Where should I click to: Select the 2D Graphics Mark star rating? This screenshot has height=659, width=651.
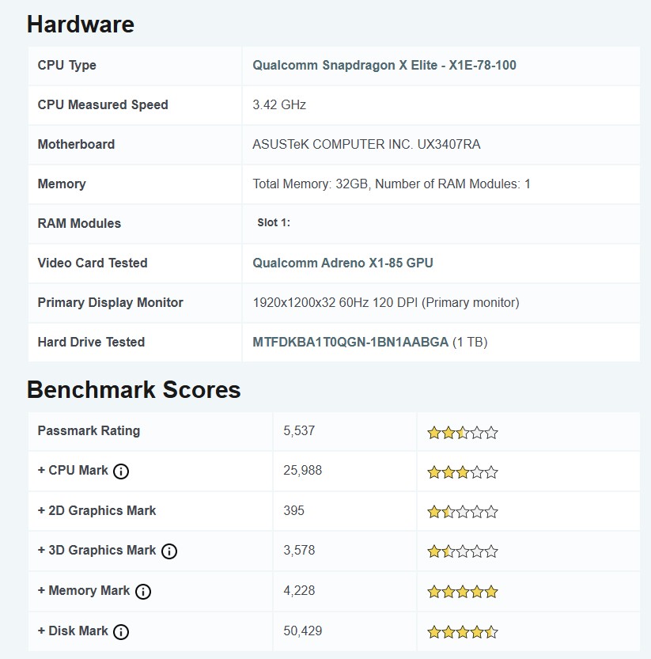coord(463,512)
